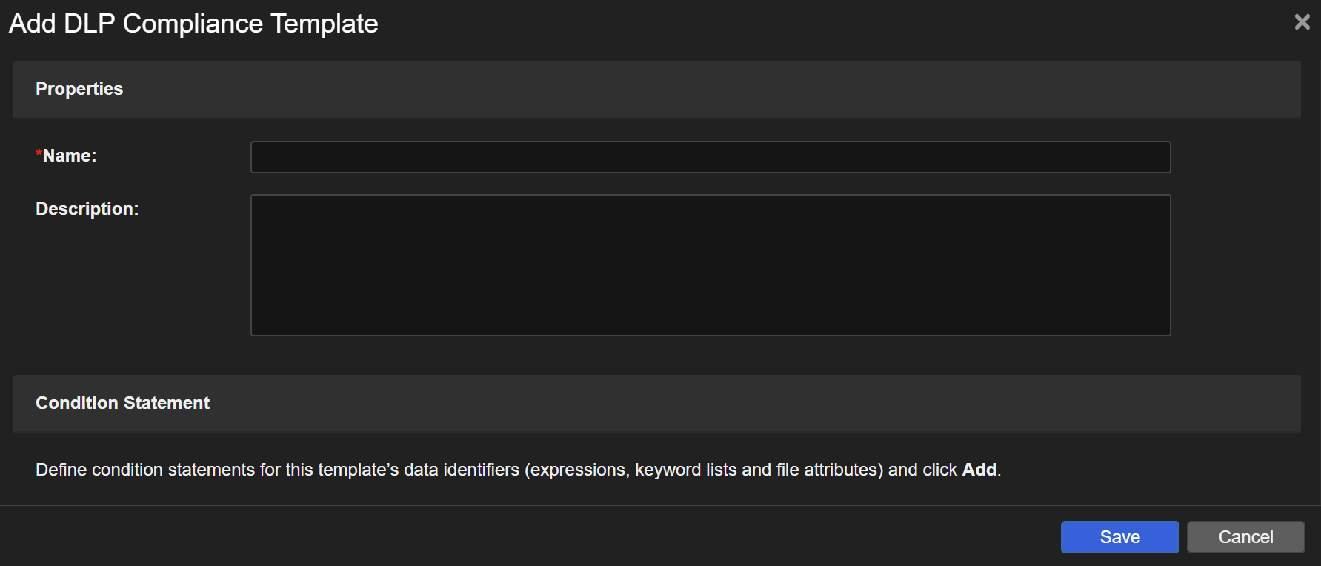Click the Properties section header
Screen dimensions: 1321x566
click(79, 89)
